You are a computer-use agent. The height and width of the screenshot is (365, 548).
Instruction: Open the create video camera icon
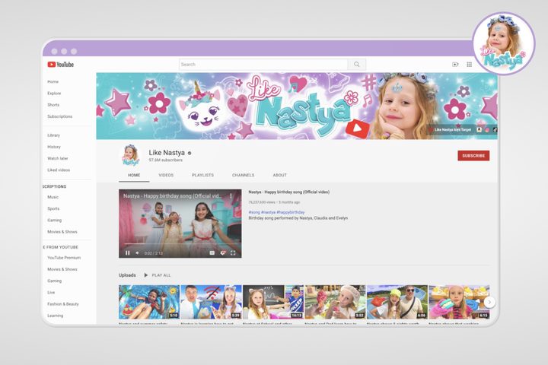point(455,65)
